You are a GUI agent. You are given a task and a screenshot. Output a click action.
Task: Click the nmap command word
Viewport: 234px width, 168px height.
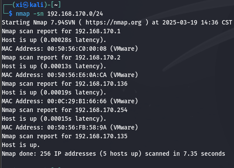pos(23,14)
